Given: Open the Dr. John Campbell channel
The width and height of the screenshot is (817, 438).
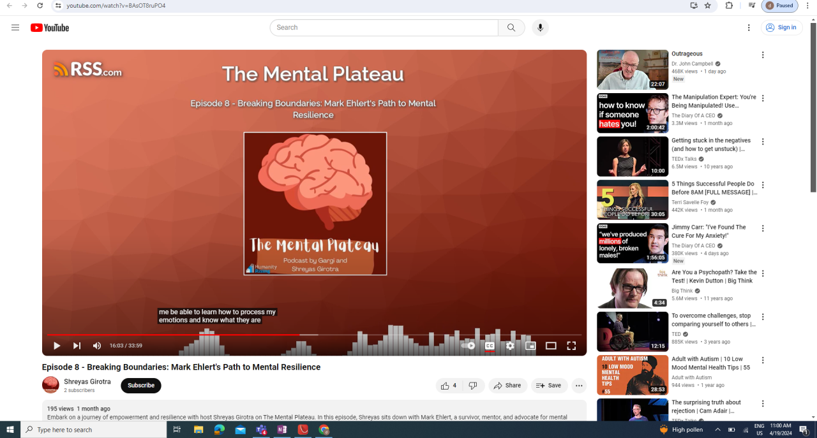Looking at the screenshot, I should click(693, 64).
